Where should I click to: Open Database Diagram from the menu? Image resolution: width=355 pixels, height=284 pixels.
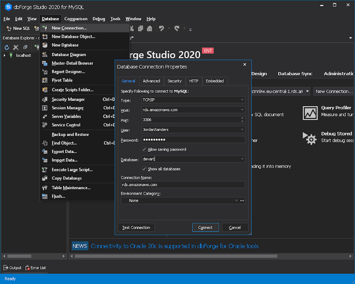click(x=78, y=54)
